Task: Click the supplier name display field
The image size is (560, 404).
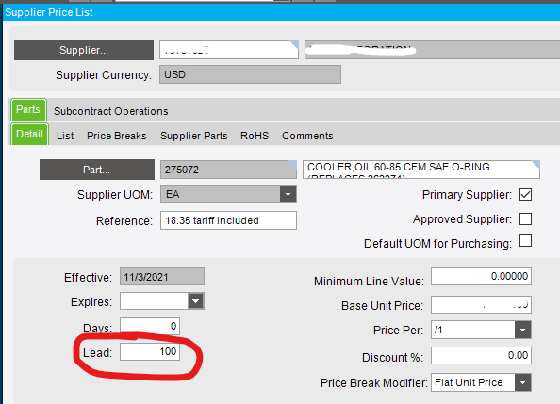Action: [x=432, y=50]
